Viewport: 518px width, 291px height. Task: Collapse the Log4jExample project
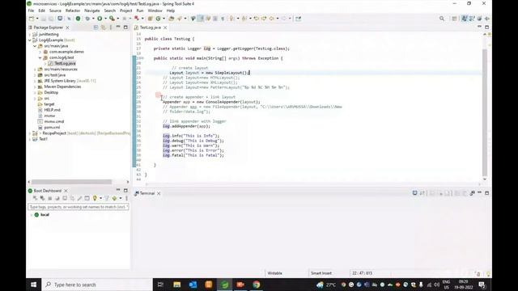point(30,40)
